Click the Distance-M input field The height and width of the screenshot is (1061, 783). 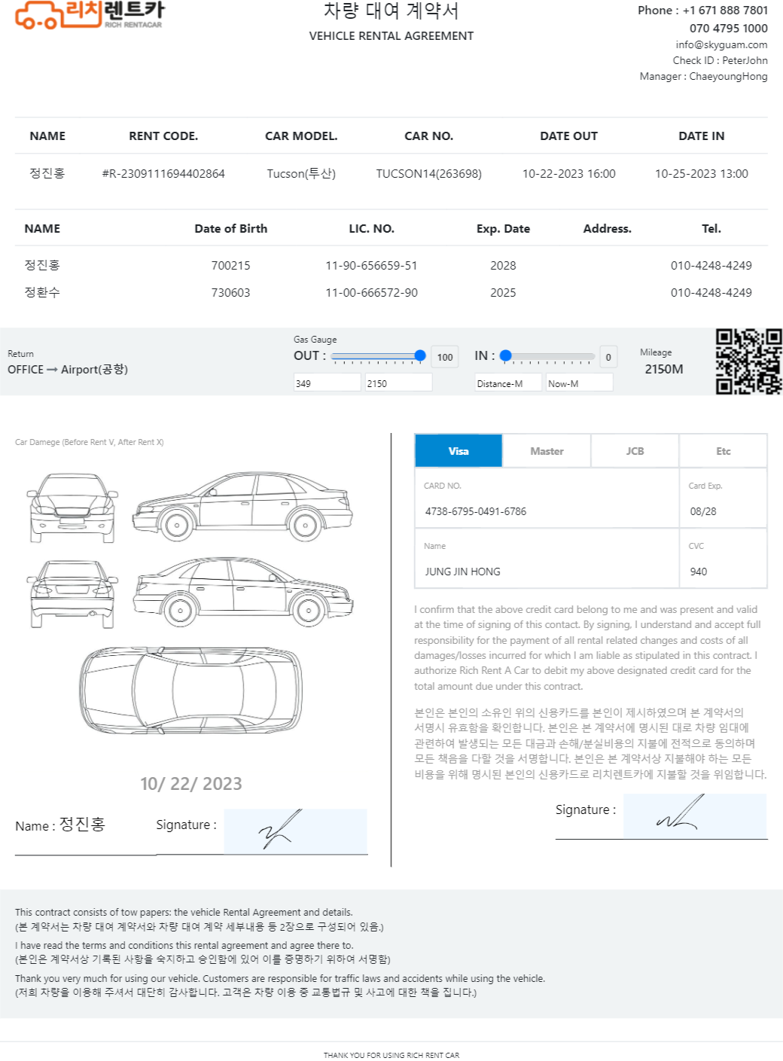[x=508, y=383]
